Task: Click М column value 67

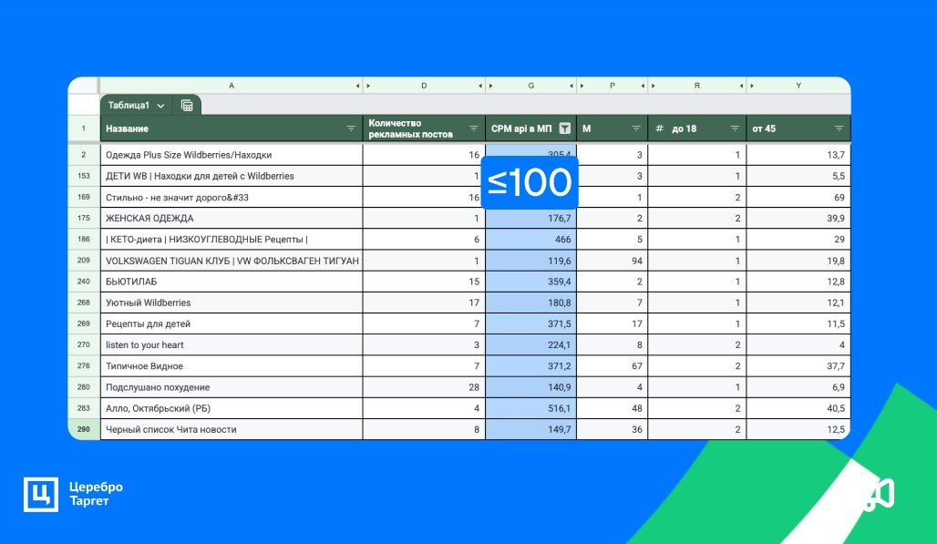Action: coord(612,366)
